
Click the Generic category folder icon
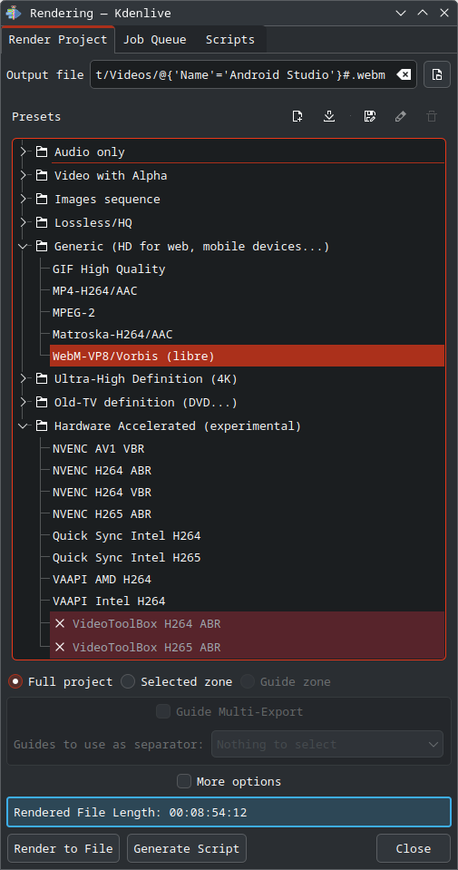coord(42,247)
